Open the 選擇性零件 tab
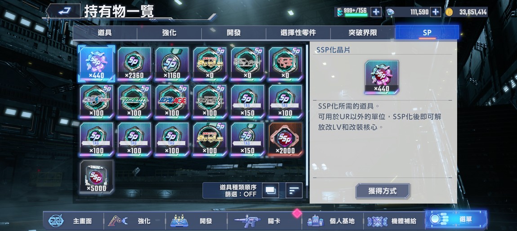The image size is (517, 231). click(298, 33)
